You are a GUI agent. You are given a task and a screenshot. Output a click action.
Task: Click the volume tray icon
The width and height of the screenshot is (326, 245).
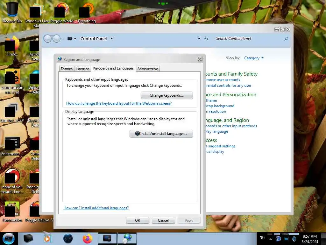pyautogui.click(x=294, y=239)
